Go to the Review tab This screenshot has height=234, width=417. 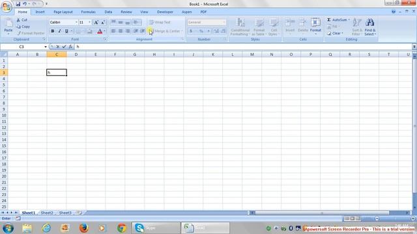tap(126, 12)
